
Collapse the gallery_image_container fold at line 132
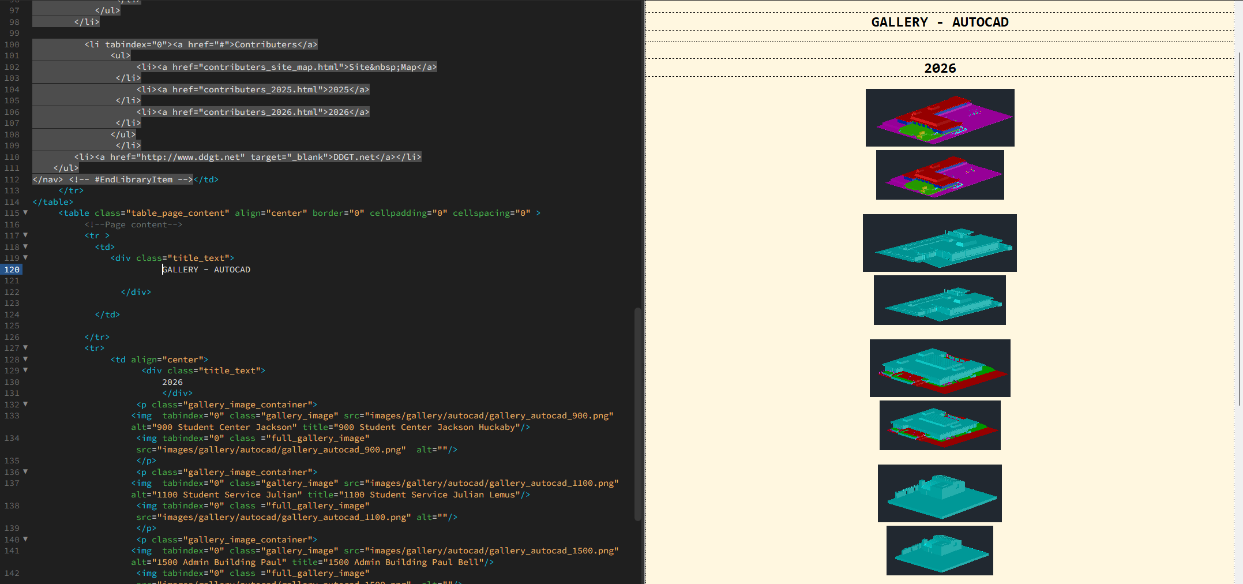(x=25, y=405)
